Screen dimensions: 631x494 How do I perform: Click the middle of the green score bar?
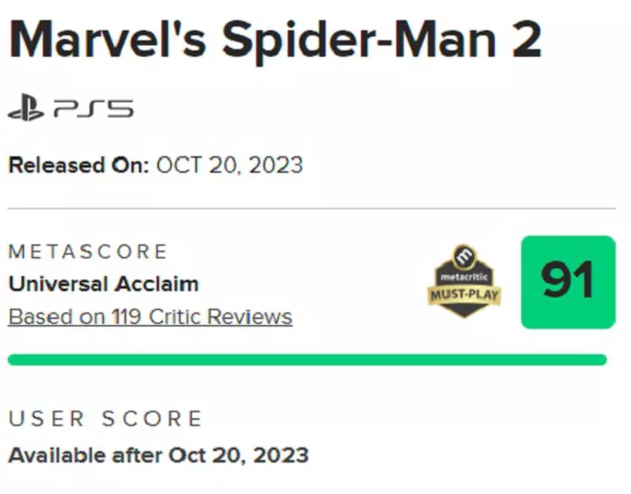[307, 360]
